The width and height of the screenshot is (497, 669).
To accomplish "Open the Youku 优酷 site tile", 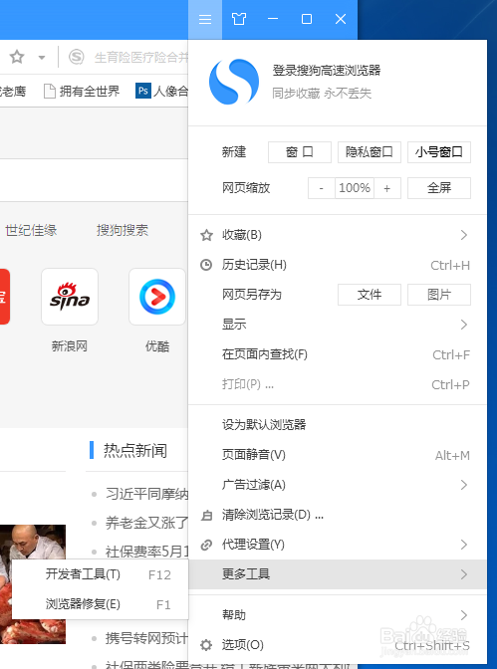I will coord(157,297).
